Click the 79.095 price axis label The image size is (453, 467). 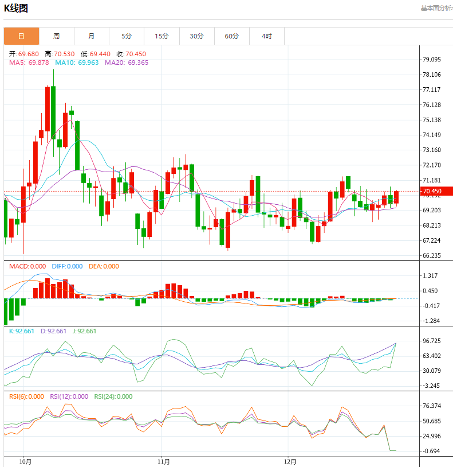[432, 60]
